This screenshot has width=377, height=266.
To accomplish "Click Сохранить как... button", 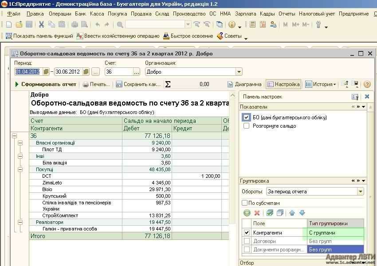I will [138, 84].
